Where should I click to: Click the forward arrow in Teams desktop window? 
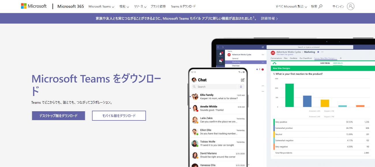click(x=223, y=47)
